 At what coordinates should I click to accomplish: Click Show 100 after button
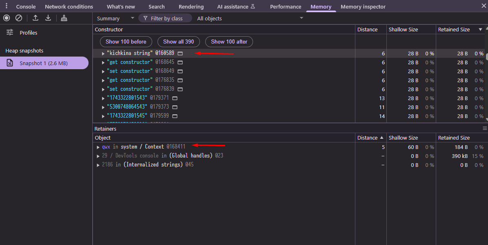229,42
